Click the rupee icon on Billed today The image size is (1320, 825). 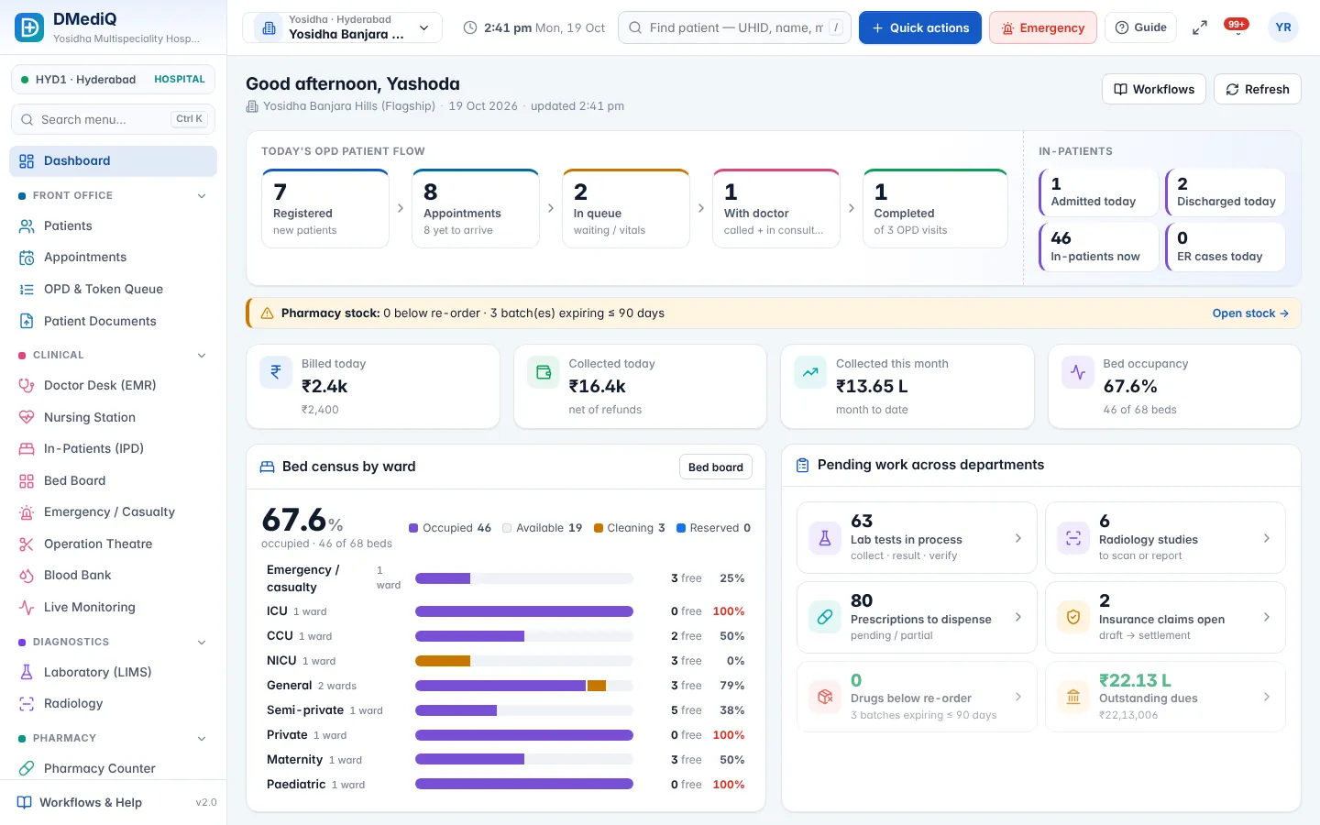pyautogui.click(x=276, y=372)
